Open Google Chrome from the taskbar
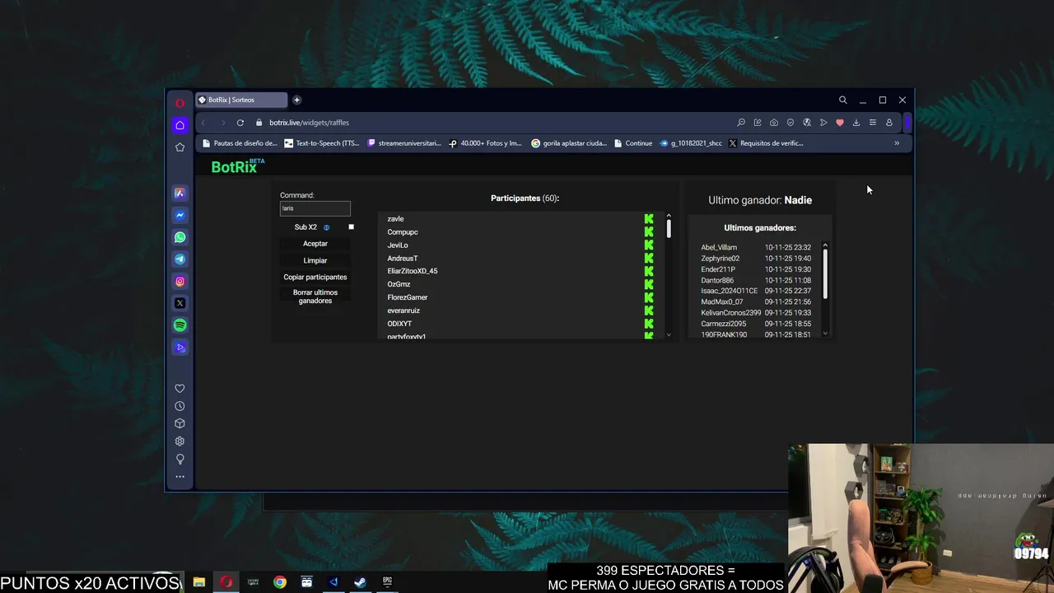The height and width of the screenshot is (593, 1054). (280, 582)
